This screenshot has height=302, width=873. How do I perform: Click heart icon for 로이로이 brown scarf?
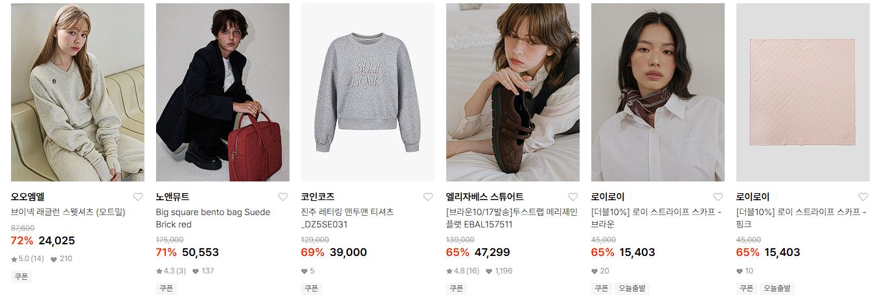point(718,197)
